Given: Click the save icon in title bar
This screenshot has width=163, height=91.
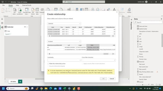Looking at the screenshot, I should [3, 2].
